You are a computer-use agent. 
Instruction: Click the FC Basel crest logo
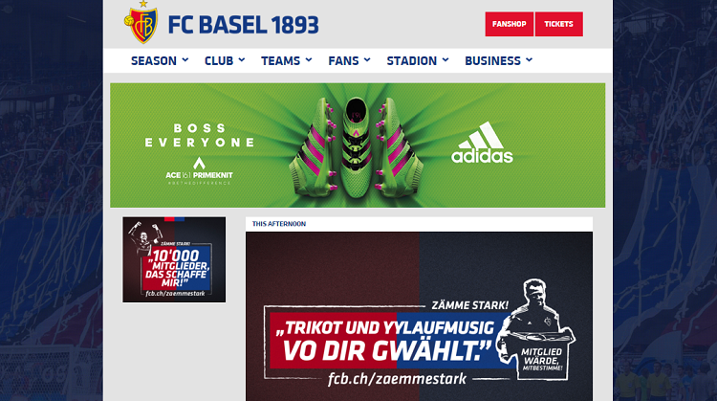pyautogui.click(x=141, y=23)
